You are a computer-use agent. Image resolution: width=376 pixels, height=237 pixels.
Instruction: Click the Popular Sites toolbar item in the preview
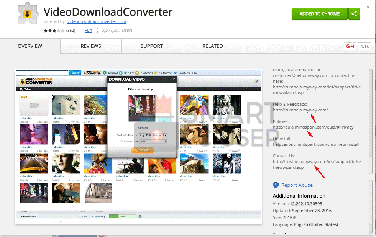[x=144, y=73]
